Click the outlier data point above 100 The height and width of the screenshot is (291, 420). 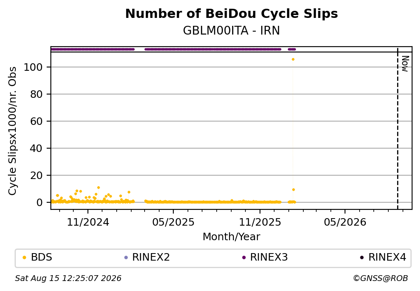pos(293,60)
